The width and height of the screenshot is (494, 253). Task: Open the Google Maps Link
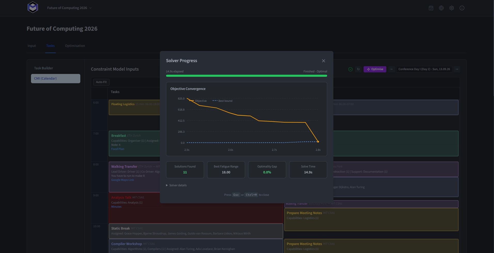pos(123,180)
